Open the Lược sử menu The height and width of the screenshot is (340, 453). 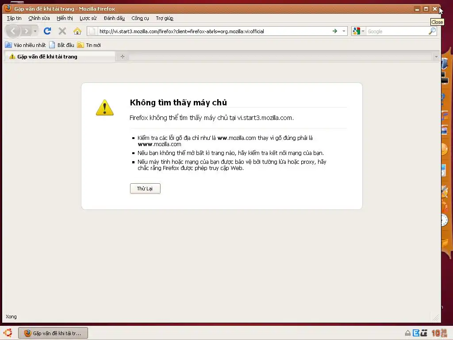[x=88, y=18]
